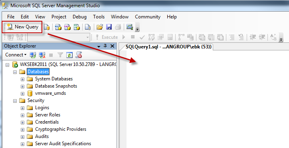Click the Stop icon in Object Explorer
The height and width of the screenshot is (148, 289).
[51, 55]
